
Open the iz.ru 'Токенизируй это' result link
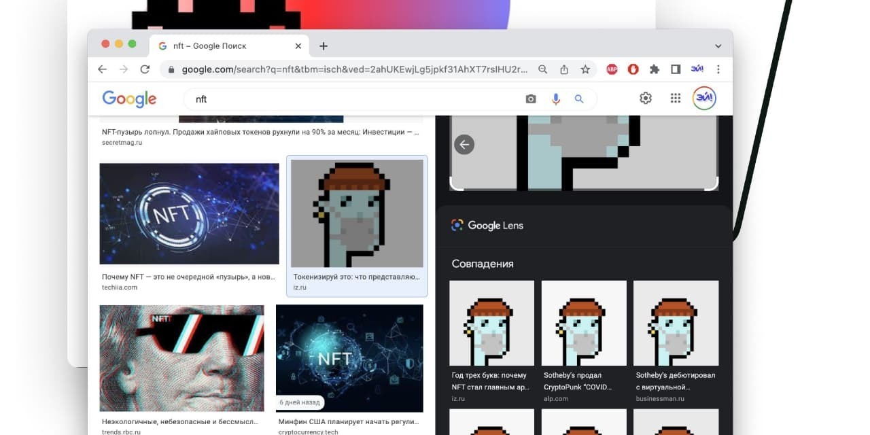coord(357,277)
